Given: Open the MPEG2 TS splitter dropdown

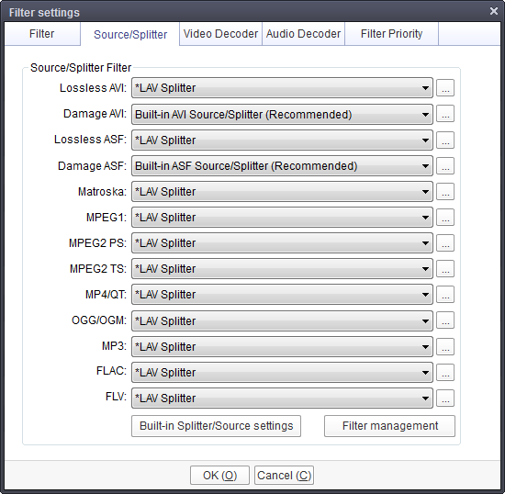Looking at the screenshot, I should pos(282,269).
